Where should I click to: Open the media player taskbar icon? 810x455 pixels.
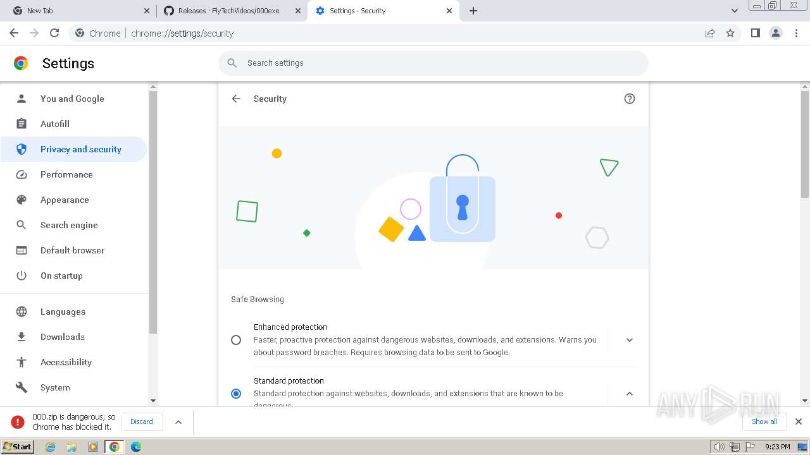93,447
